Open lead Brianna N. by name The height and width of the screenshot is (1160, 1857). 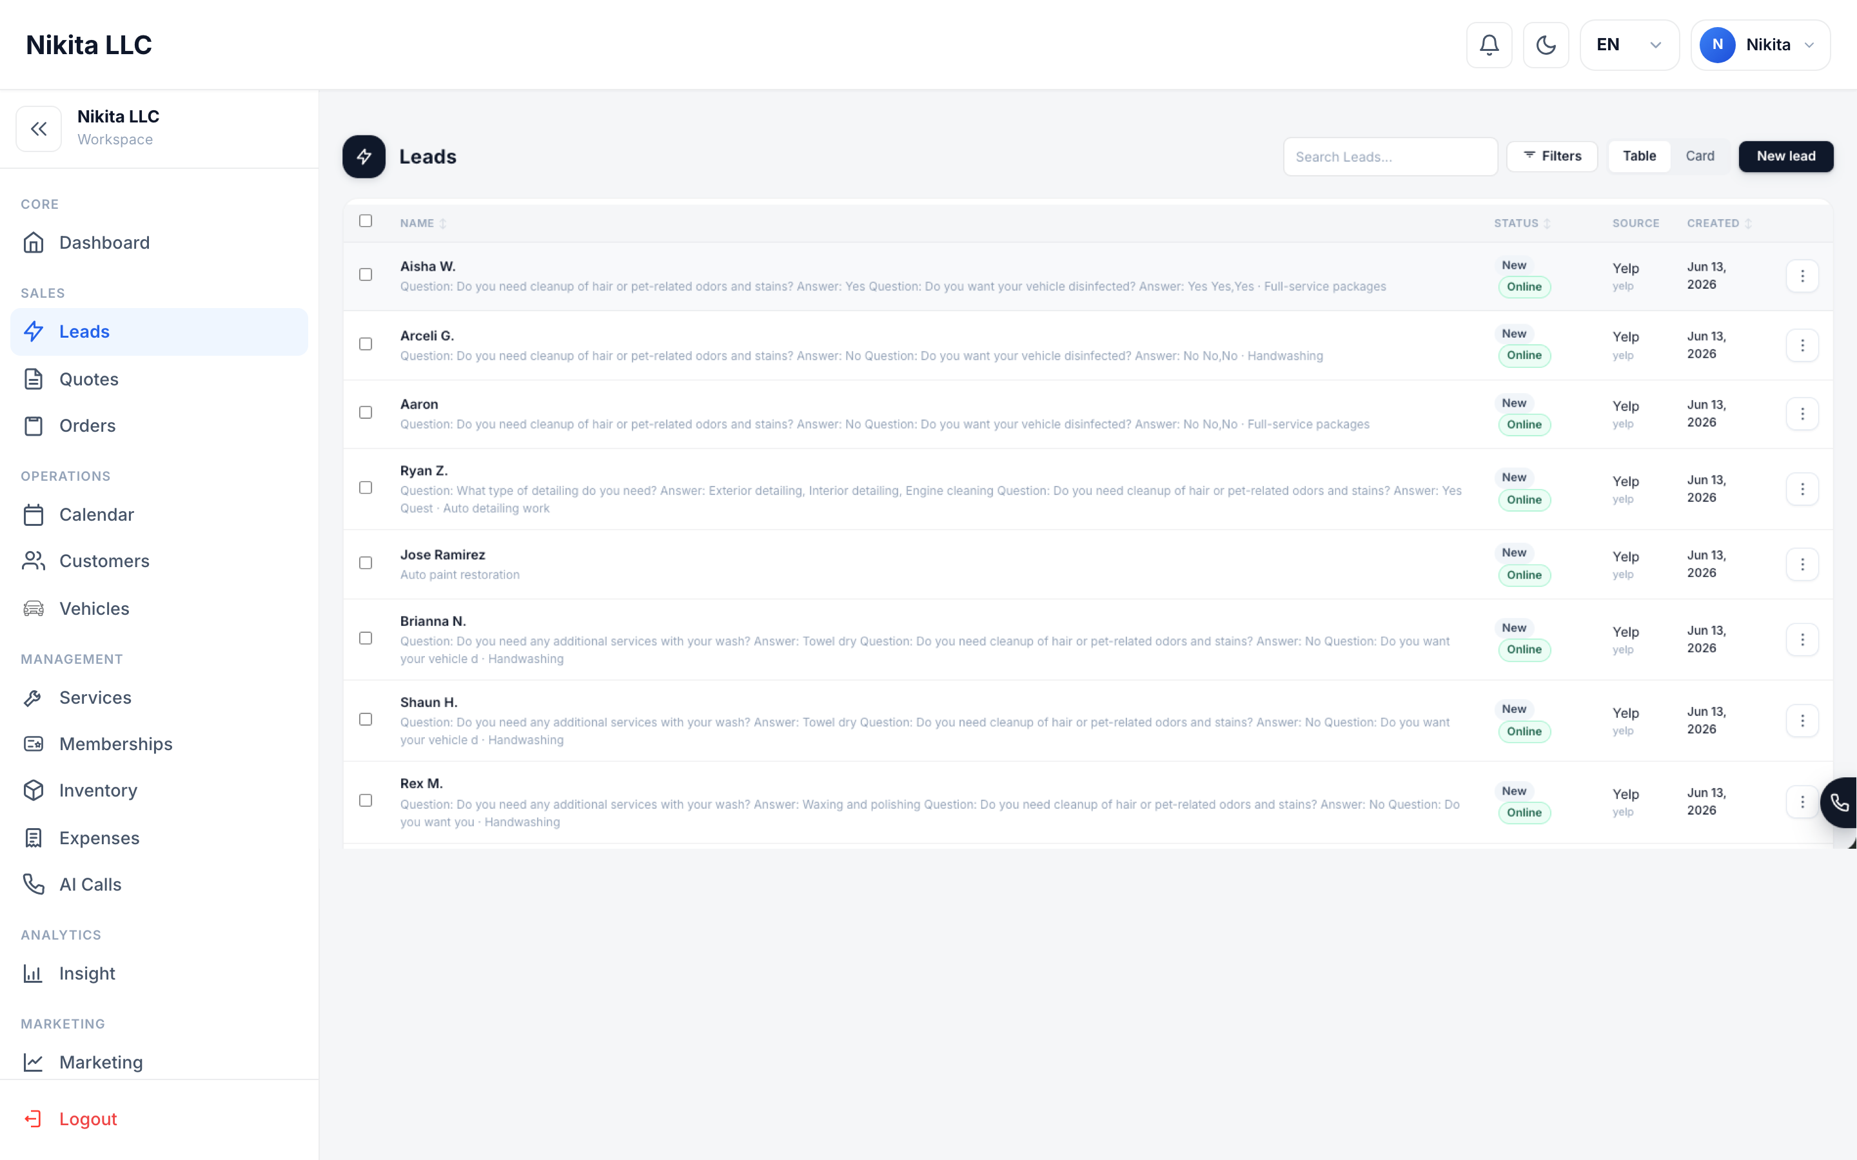433,621
